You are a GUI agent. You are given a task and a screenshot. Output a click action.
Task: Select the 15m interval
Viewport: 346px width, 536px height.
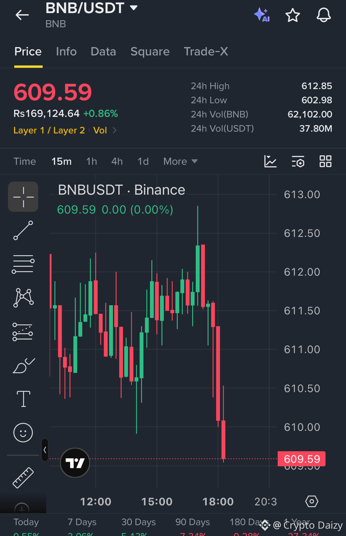(61, 161)
